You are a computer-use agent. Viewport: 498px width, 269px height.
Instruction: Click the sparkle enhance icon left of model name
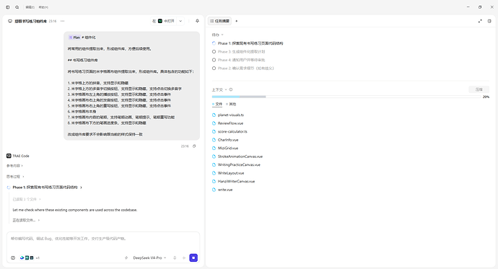(126, 258)
